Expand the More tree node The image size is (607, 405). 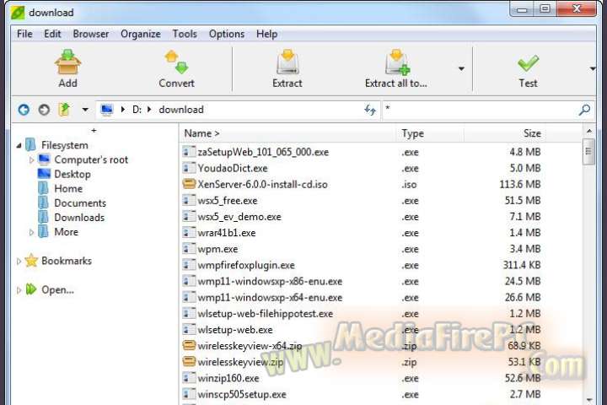click(31, 232)
